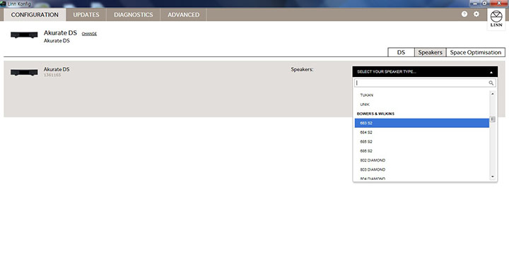The image size is (509, 271).
Task: Open the help question mark icon
Action: coord(464,14)
